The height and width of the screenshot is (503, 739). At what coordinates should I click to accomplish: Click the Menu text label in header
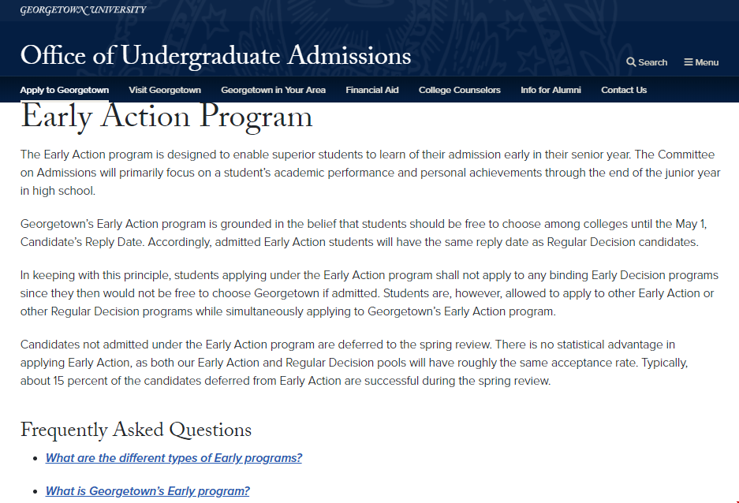707,62
